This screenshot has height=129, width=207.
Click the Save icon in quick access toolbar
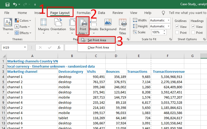[x=8, y=5]
